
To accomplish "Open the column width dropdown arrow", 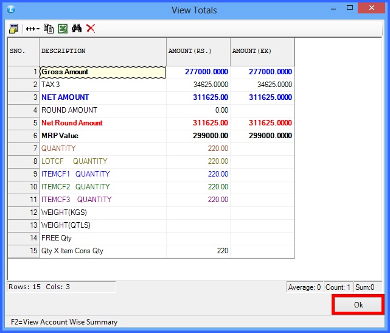I will [x=38, y=29].
